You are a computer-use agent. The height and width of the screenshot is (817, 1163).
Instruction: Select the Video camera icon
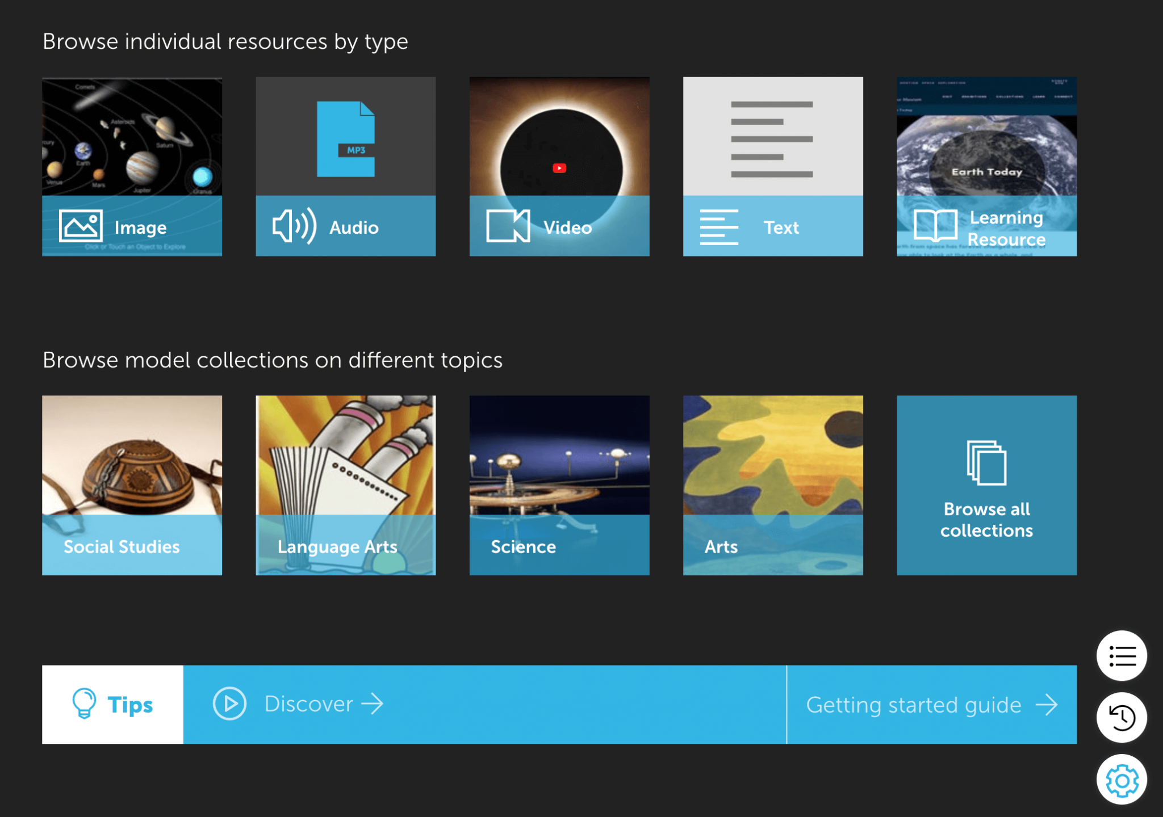click(x=507, y=227)
